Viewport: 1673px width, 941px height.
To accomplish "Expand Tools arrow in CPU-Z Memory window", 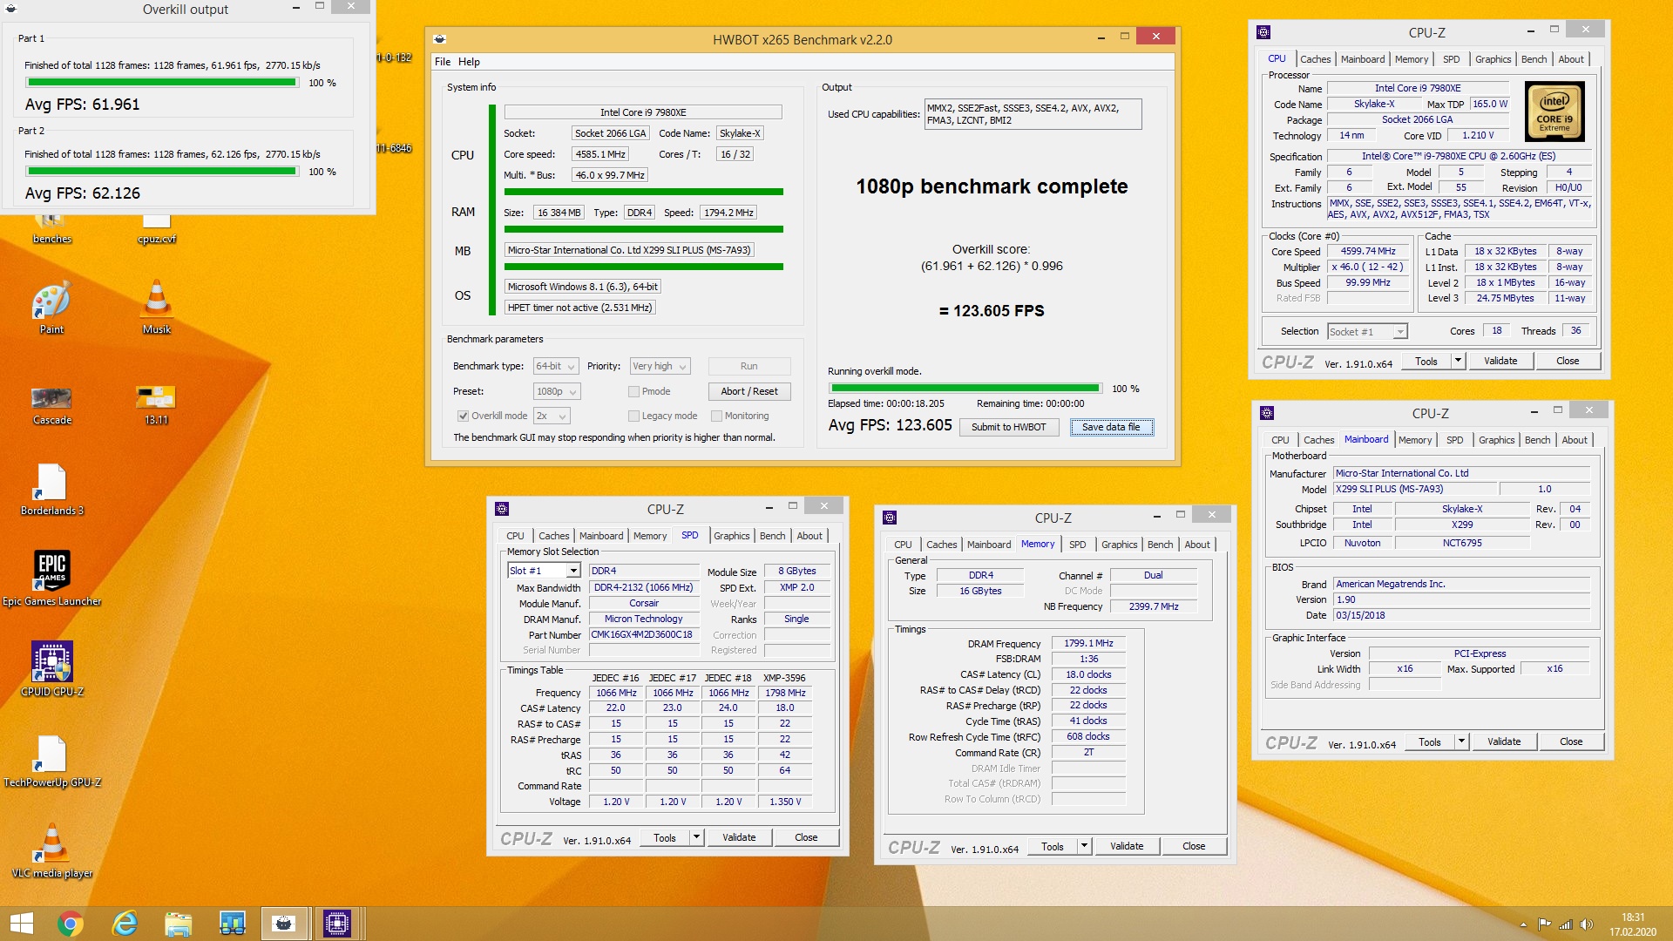I will 1084,846.
